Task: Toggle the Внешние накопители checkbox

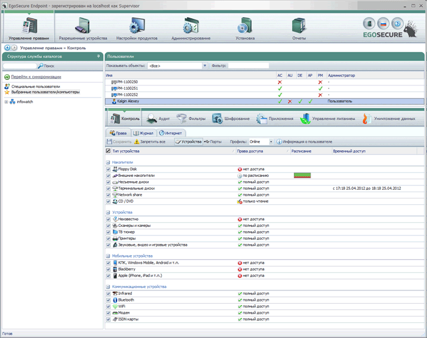Action: click(x=108, y=176)
